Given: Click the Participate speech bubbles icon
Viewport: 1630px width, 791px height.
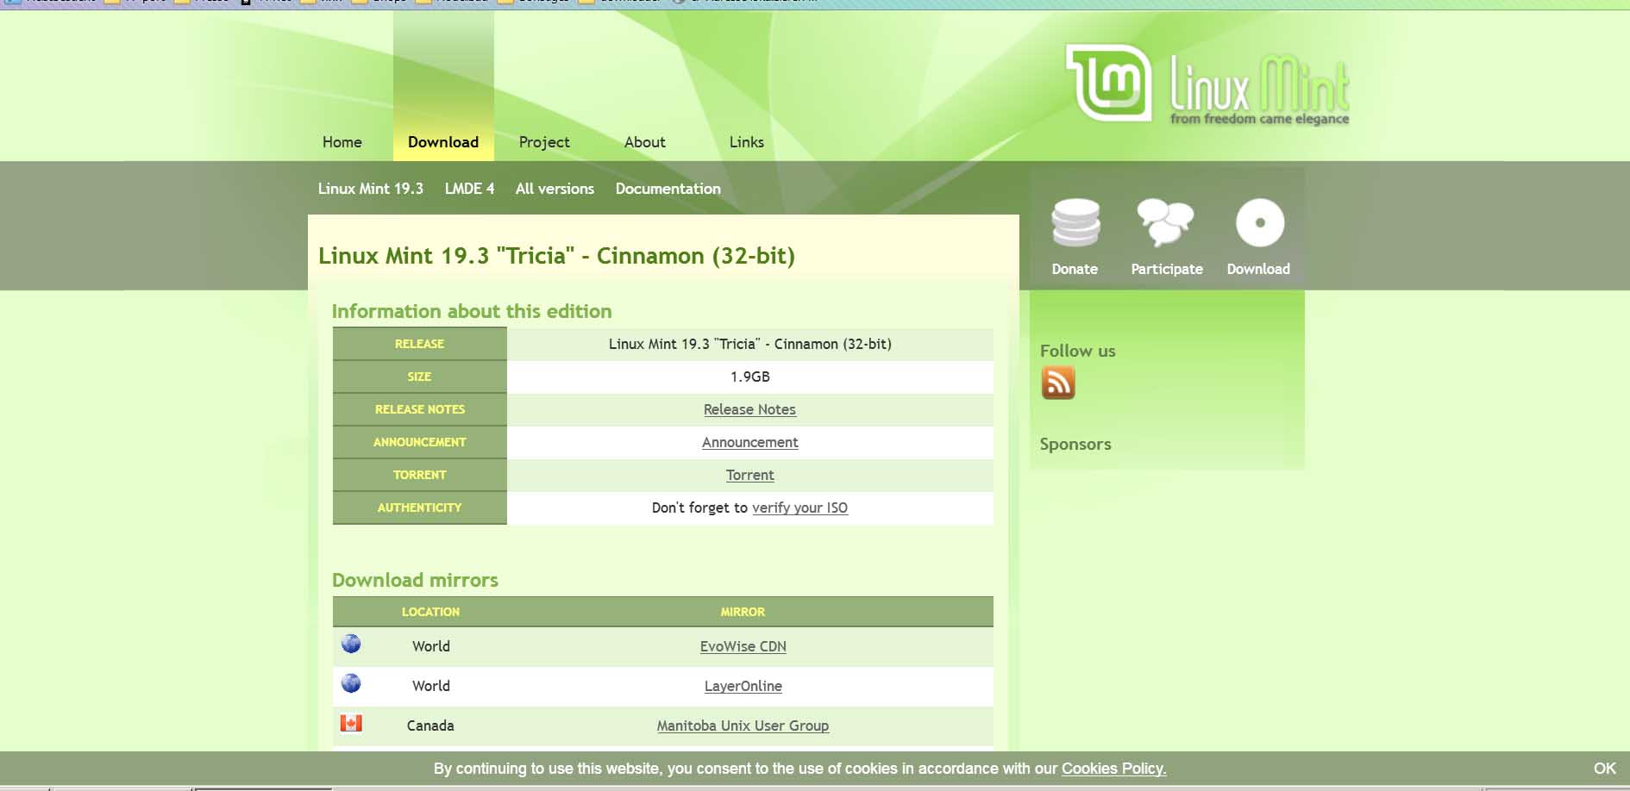Looking at the screenshot, I should click(x=1165, y=222).
